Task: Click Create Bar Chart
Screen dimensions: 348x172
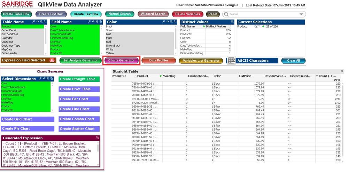Action: tap(79, 99)
